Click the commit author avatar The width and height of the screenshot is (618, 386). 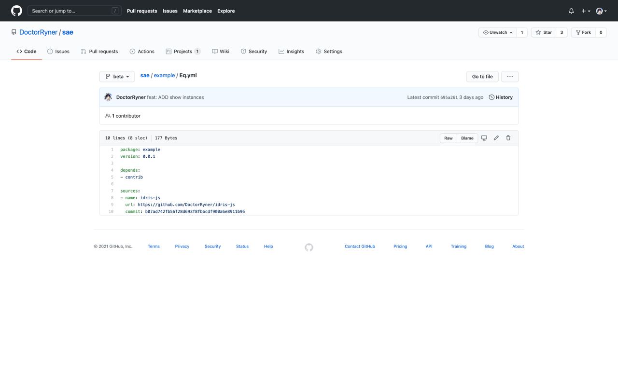(108, 97)
